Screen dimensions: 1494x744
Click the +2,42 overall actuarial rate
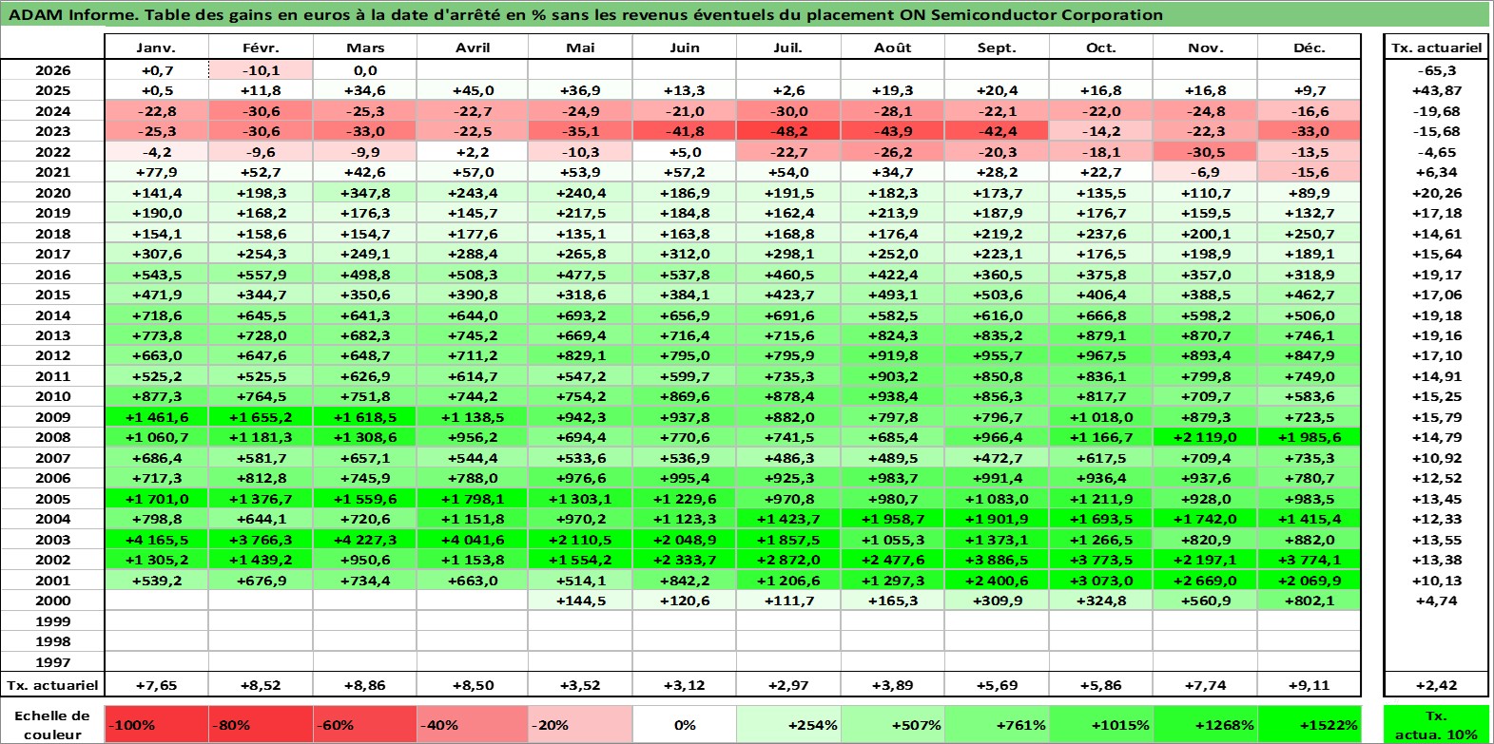[x=1436, y=685]
